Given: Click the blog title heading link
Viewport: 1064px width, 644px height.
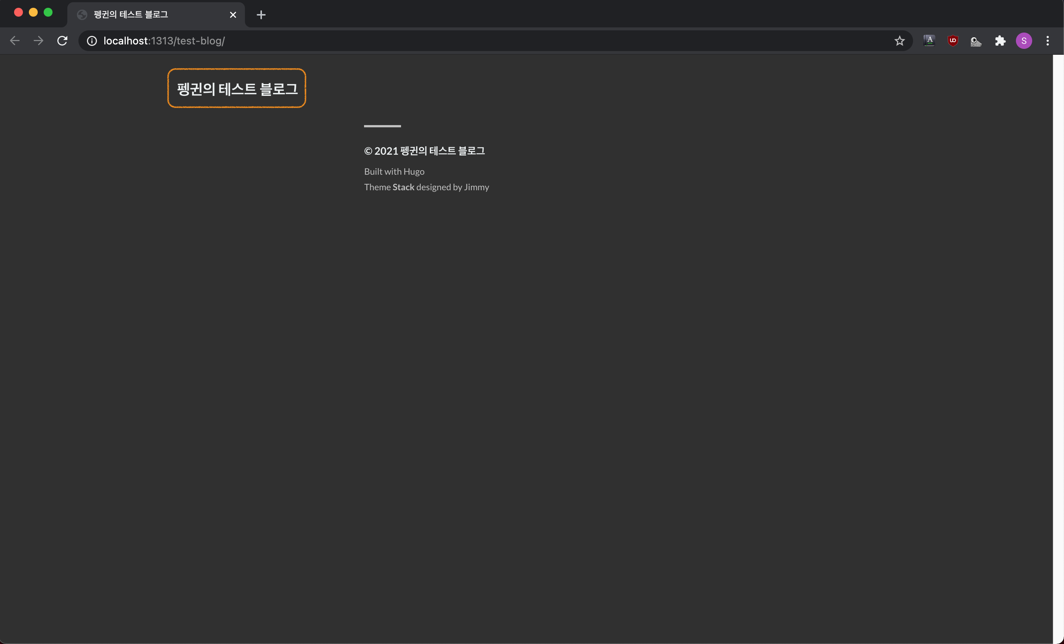Looking at the screenshot, I should tap(237, 88).
